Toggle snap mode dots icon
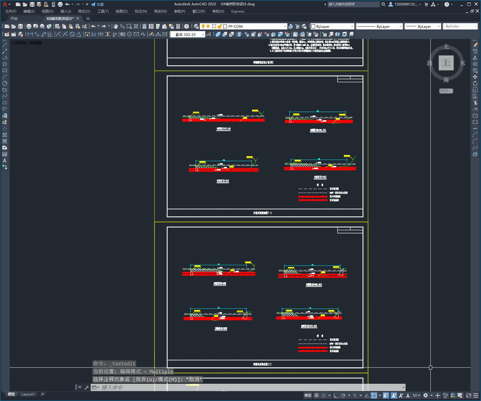Screen dimensions: 481x401 click(324, 395)
